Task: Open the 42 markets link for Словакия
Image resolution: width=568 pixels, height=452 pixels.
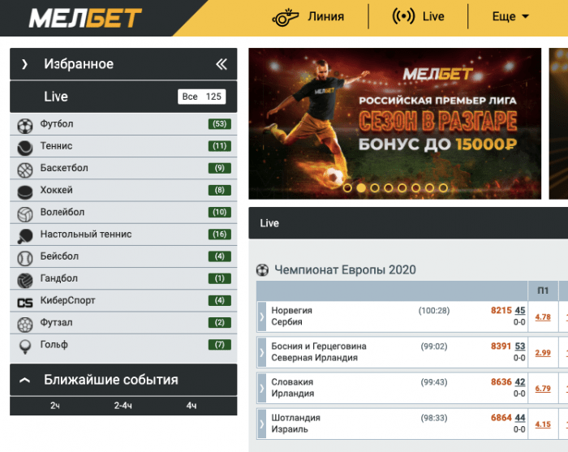Action: tap(520, 382)
